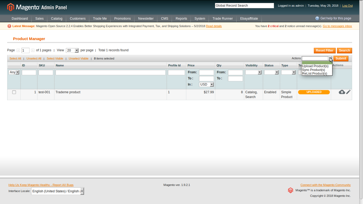Click Go to messages inbox link

tap(337, 26)
